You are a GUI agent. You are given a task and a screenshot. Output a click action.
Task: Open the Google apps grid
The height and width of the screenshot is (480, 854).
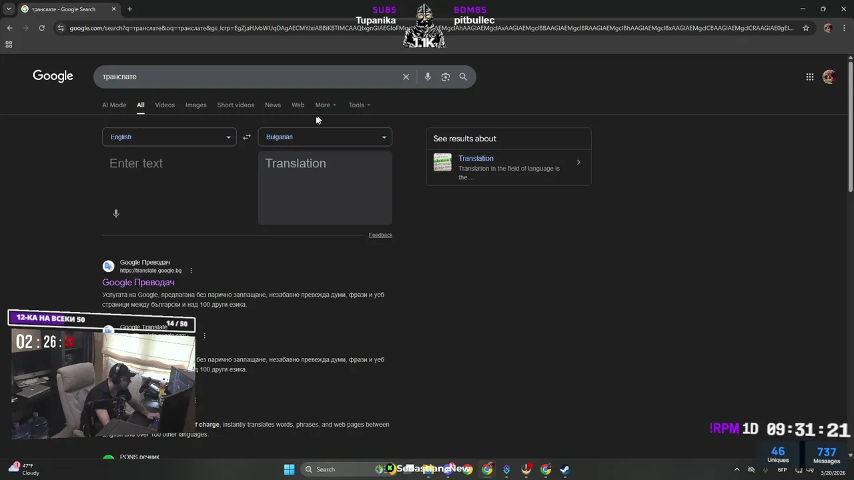pyautogui.click(x=810, y=77)
